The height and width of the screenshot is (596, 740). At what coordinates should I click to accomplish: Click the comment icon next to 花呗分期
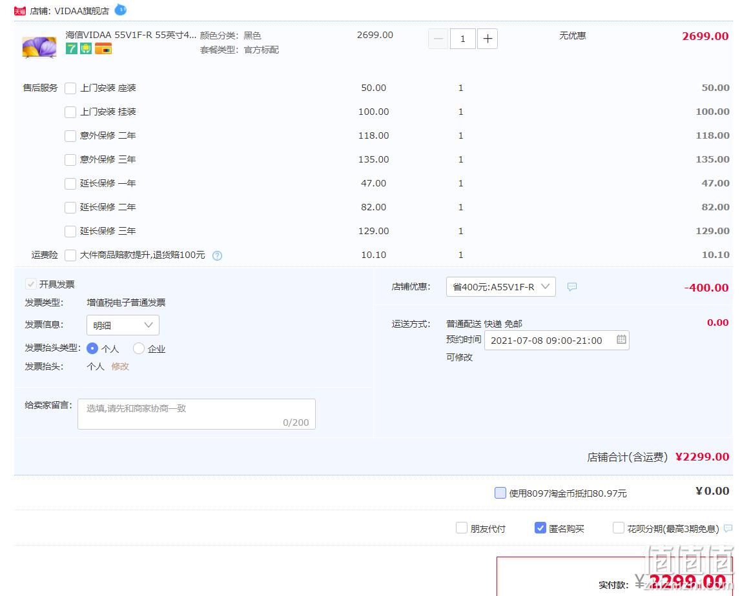click(728, 528)
